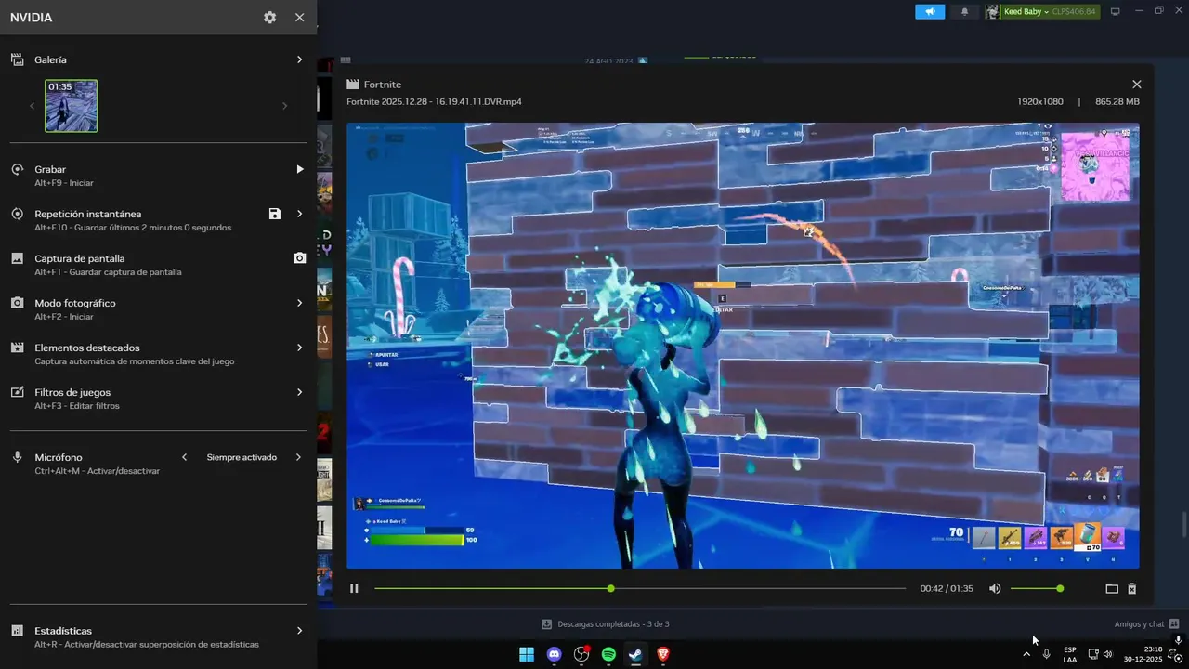The image size is (1189, 669).
Task: Click the Fortnite video frame
Action: pyautogui.click(x=743, y=346)
